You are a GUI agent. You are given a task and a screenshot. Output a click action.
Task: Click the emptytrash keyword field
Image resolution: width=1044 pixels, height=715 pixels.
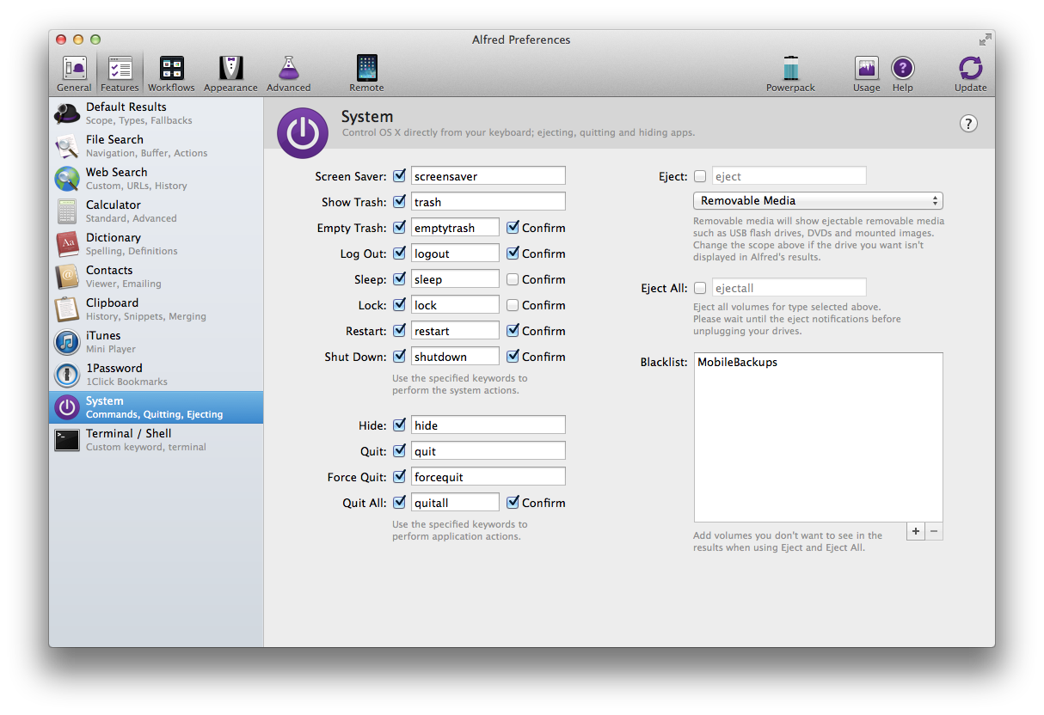pyautogui.click(x=455, y=228)
